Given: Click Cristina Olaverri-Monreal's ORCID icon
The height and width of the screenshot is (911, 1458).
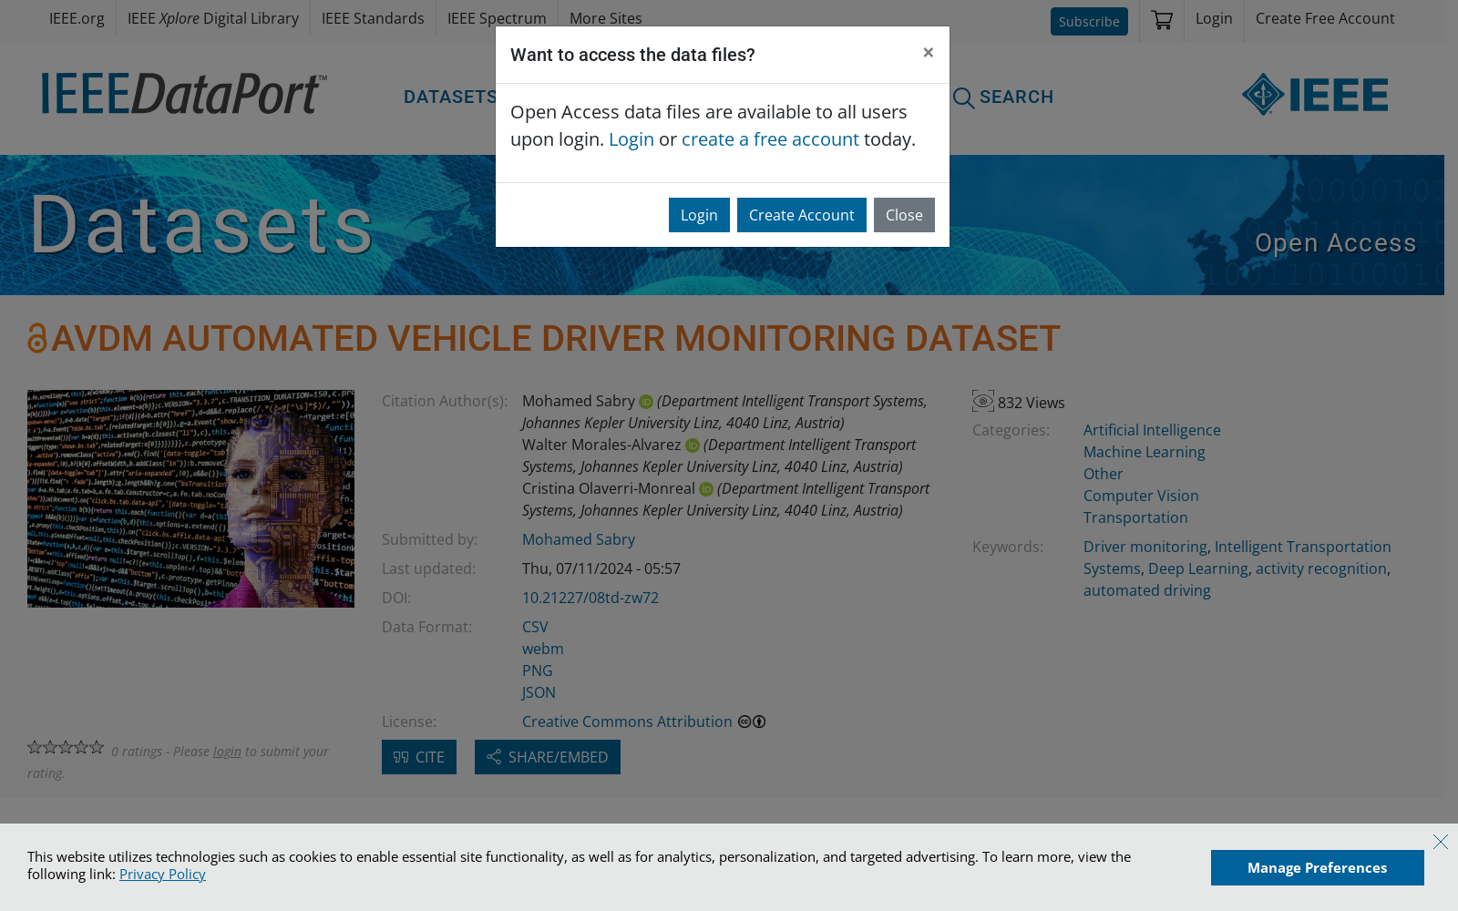Looking at the screenshot, I should click(706, 489).
